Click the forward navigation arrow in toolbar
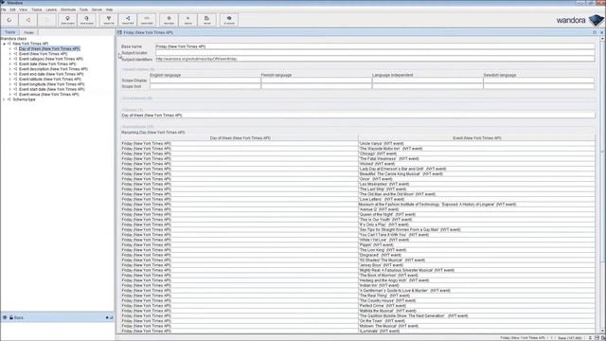The width and height of the screenshot is (606, 341). pos(47,20)
